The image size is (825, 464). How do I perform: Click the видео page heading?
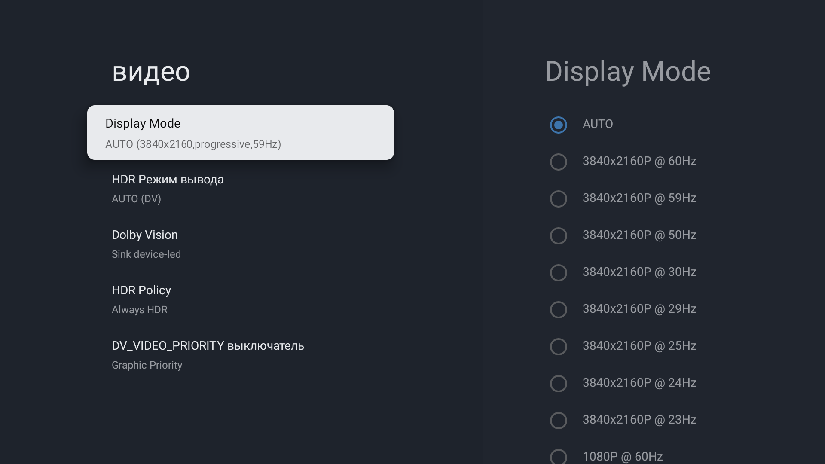[x=151, y=72]
